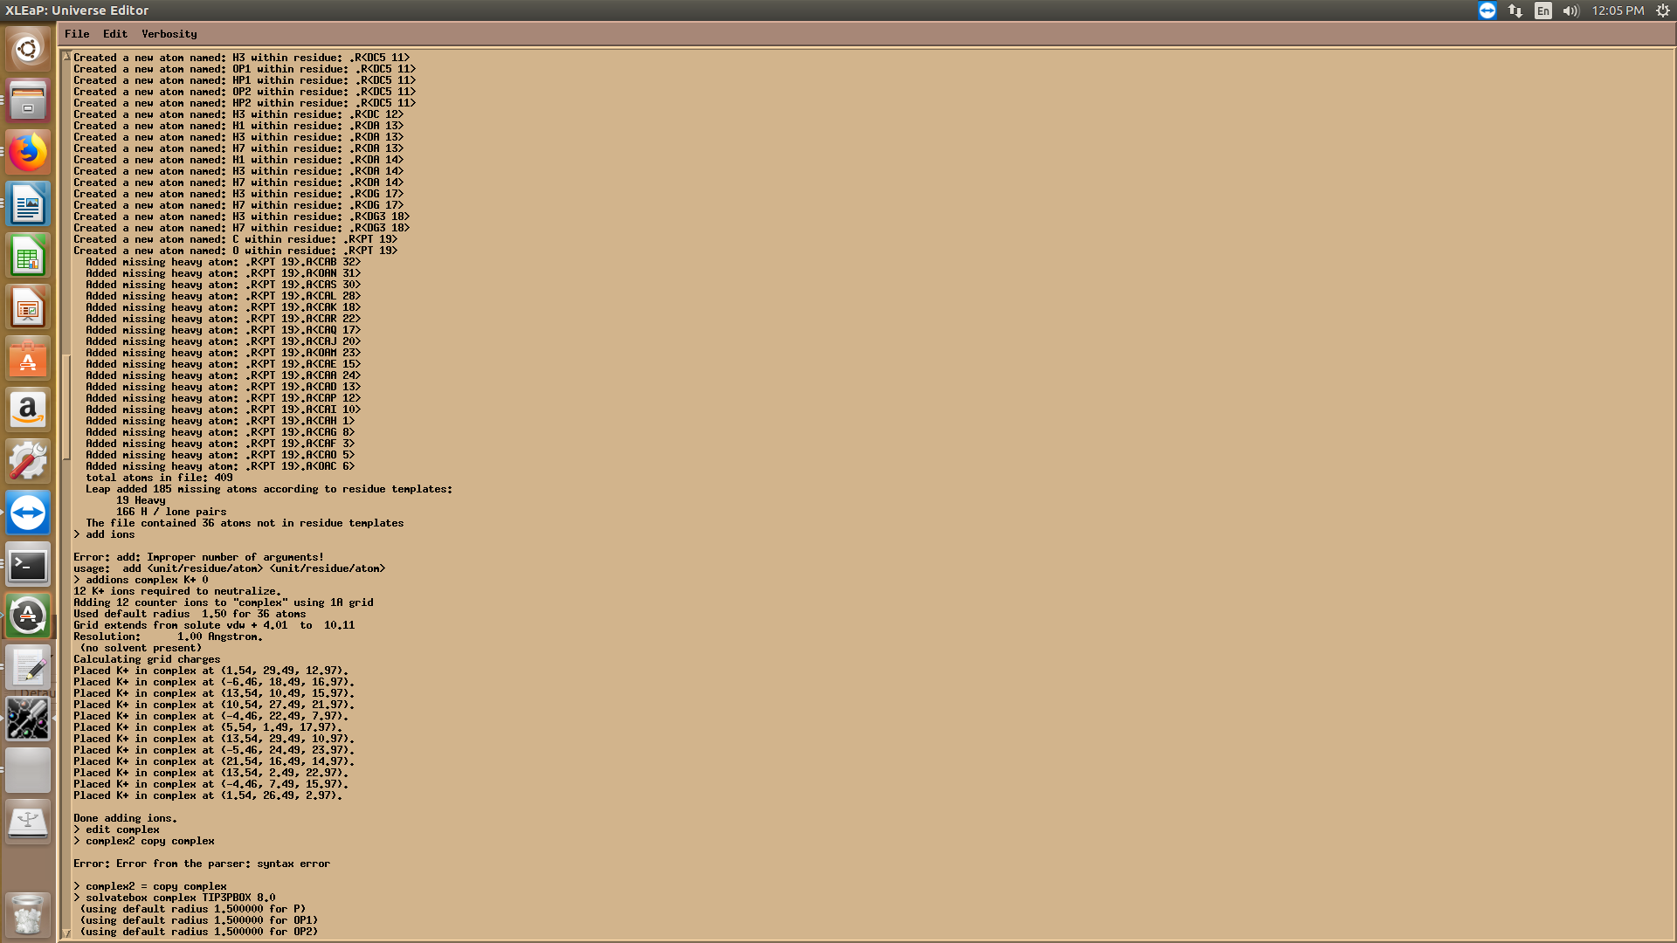Open the Edit menu
Viewport: 1677px width, 943px height.
pos(114,34)
